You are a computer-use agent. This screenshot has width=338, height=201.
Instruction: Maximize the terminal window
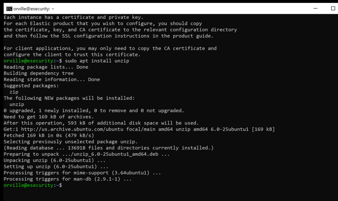tap(333, 9)
